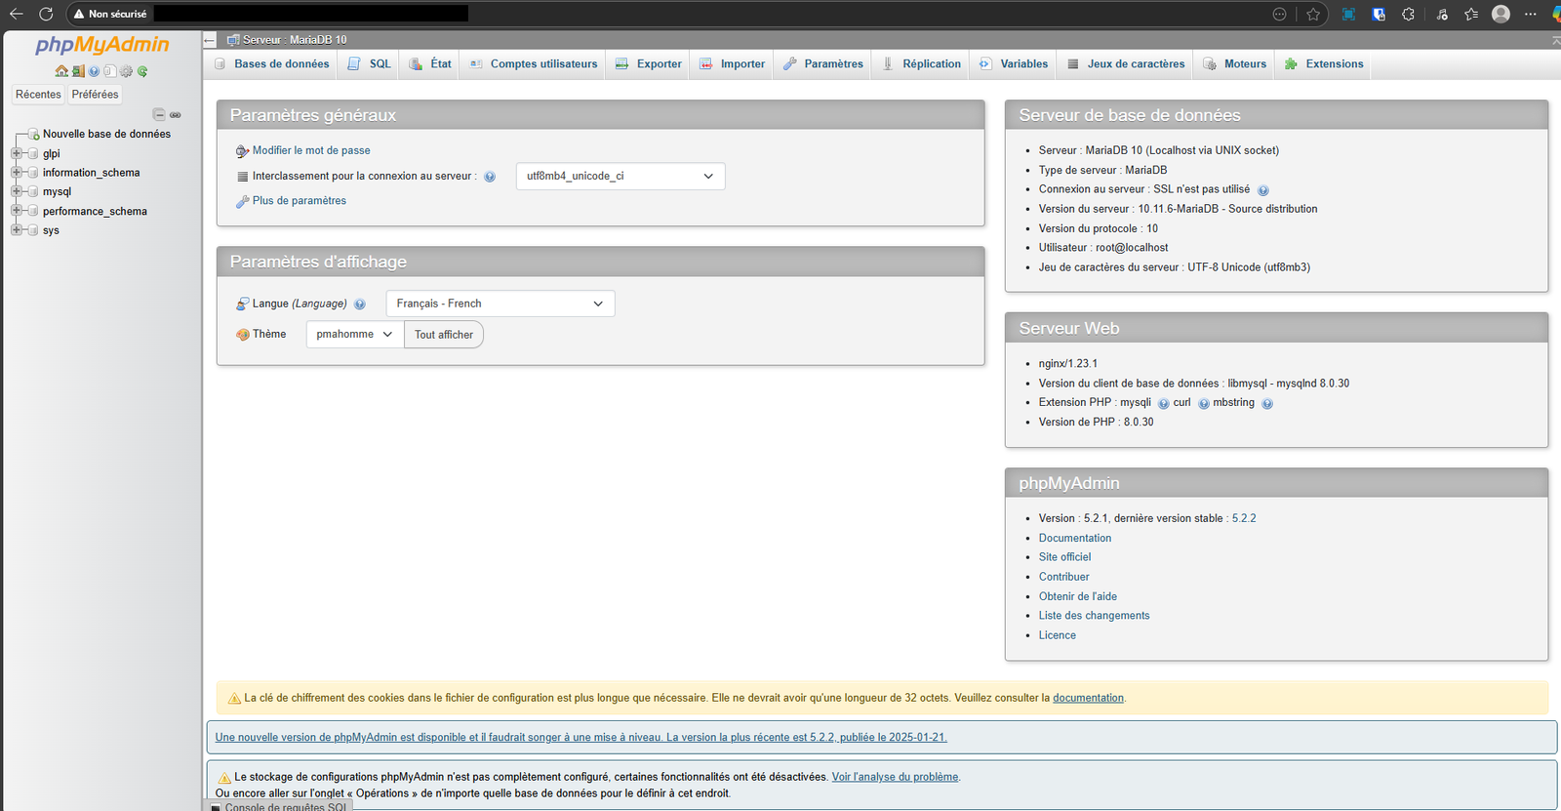The width and height of the screenshot is (1561, 811).
Task: Open the Jeux de caractères tab
Action: pyautogui.click(x=1126, y=64)
